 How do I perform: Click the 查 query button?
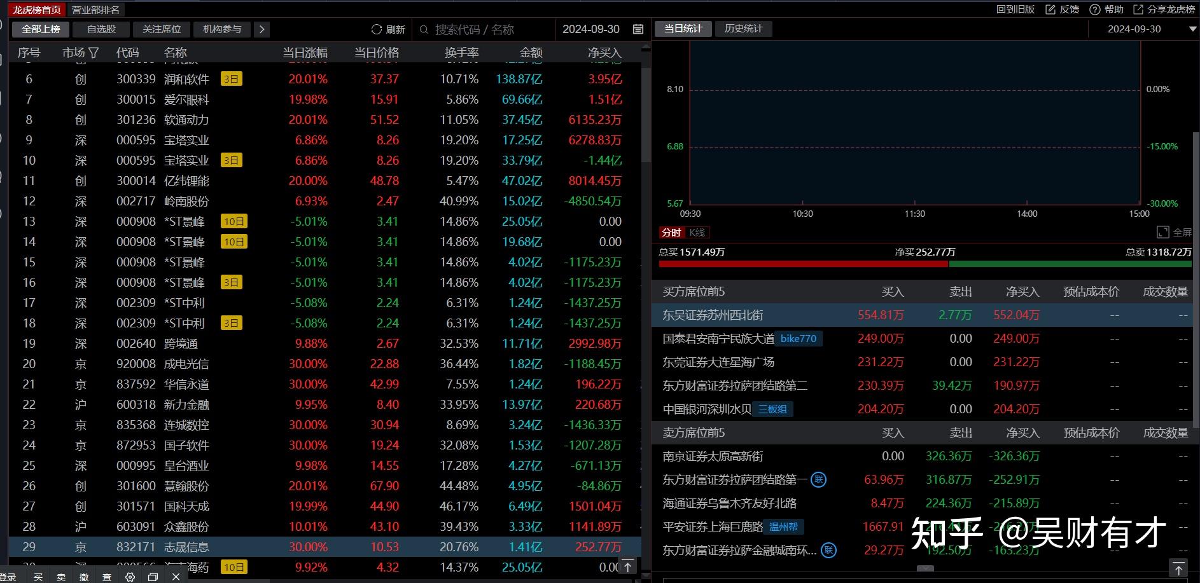pyautogui.click(x=107, y=577)
